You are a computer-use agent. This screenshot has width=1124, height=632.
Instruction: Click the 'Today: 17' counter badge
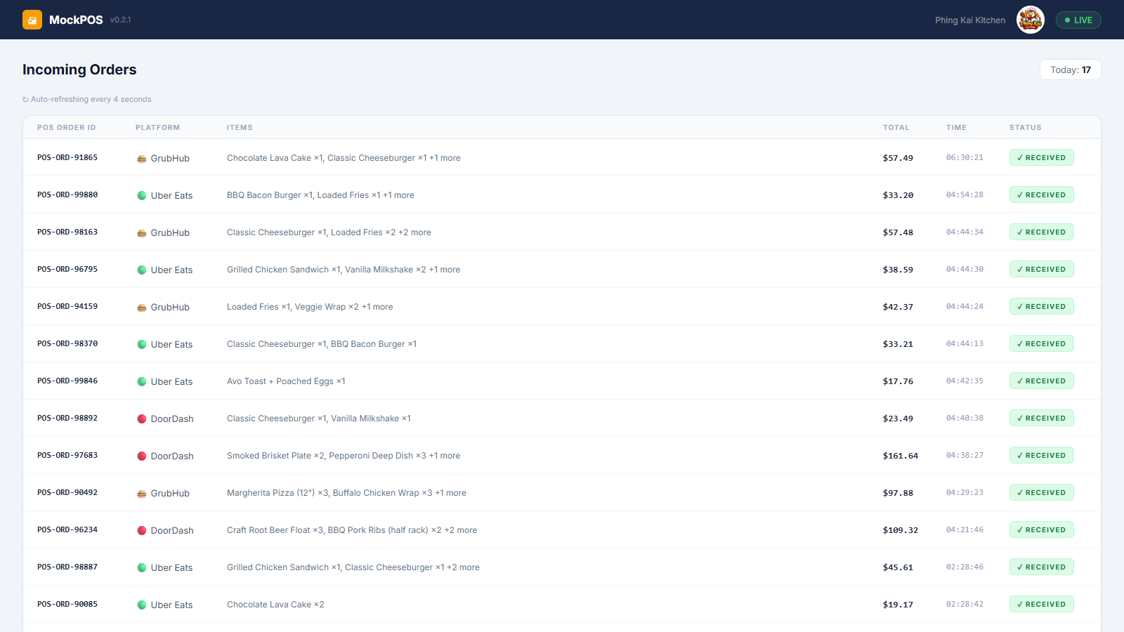pos(1070,70)
